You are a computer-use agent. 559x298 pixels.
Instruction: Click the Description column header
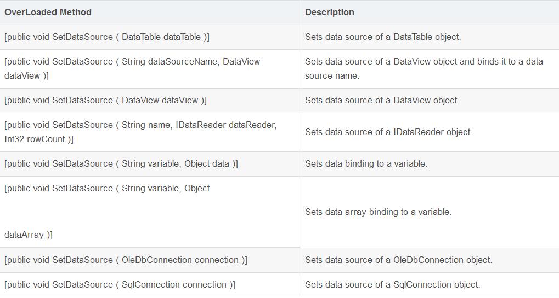click(330, 12)
